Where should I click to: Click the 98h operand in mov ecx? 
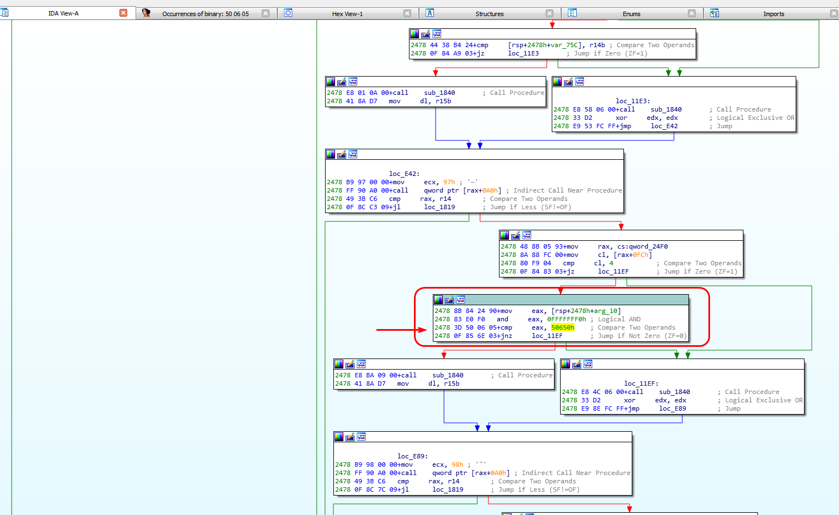[x=457, y=464]
